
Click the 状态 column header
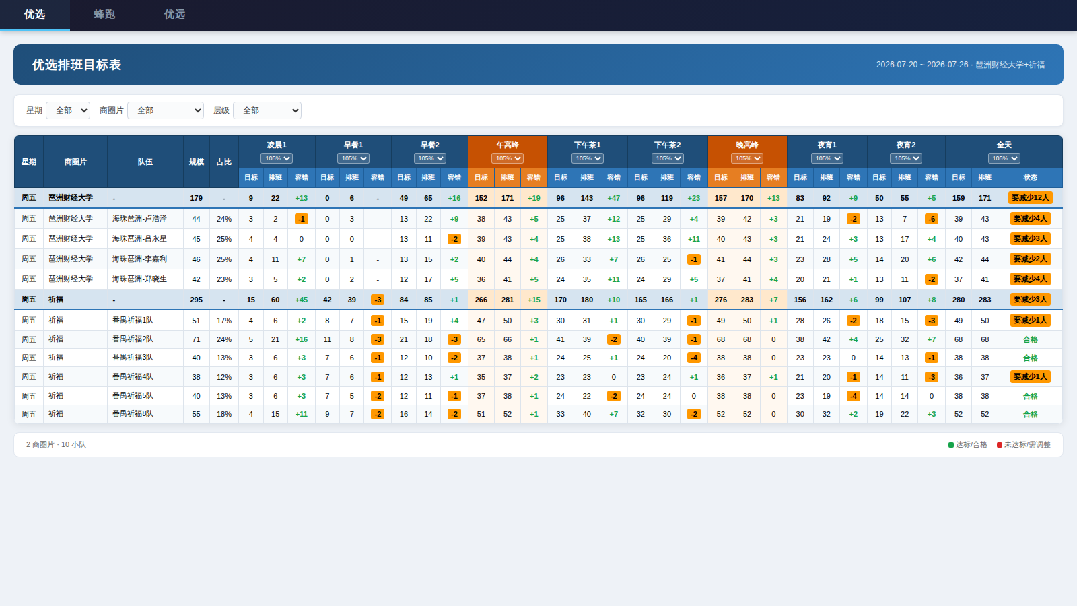point(1031,178)
